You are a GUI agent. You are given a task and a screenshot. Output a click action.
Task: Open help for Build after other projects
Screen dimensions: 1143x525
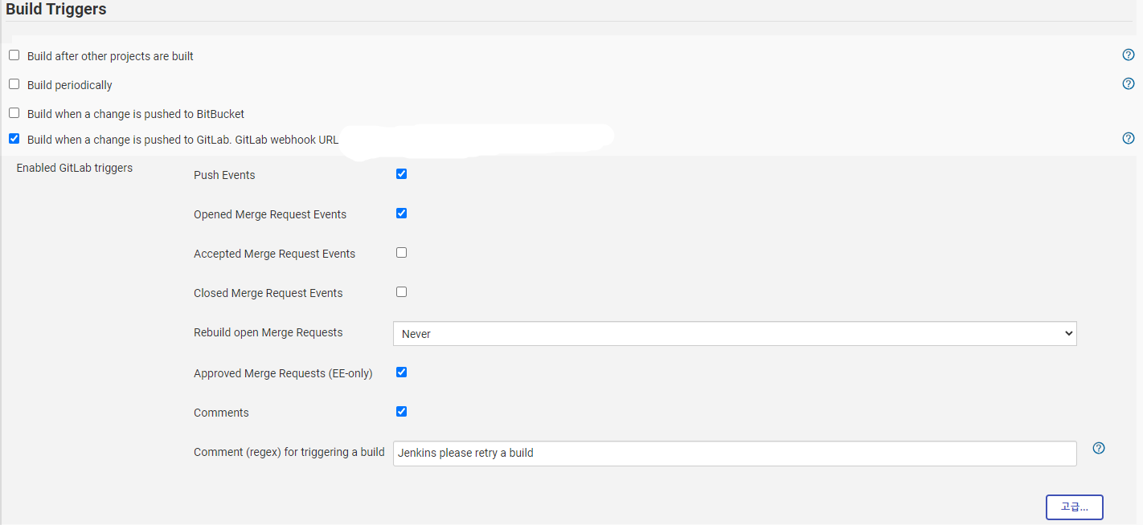click(1129, 55)
